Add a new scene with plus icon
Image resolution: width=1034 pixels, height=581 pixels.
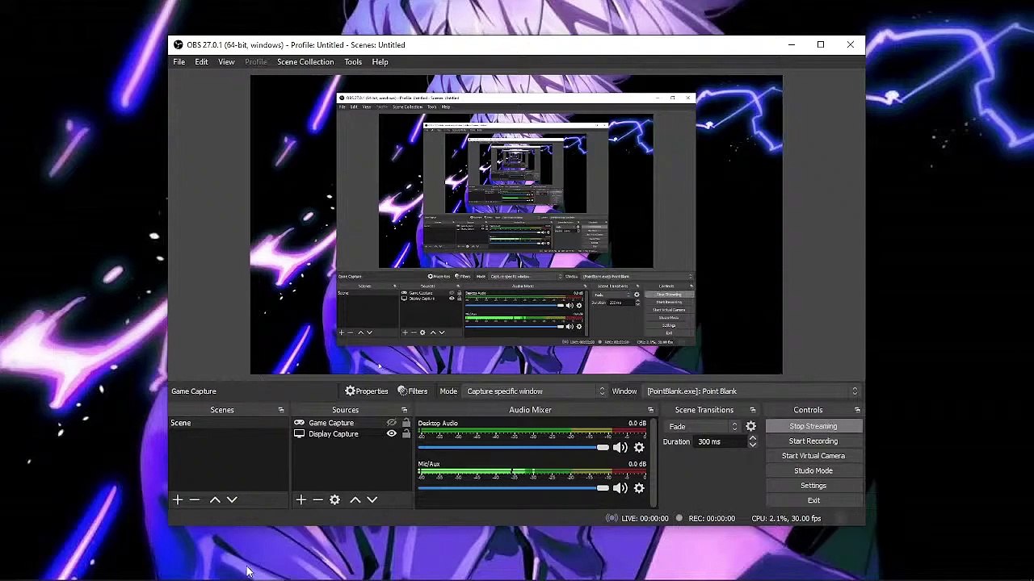point(178,500)
